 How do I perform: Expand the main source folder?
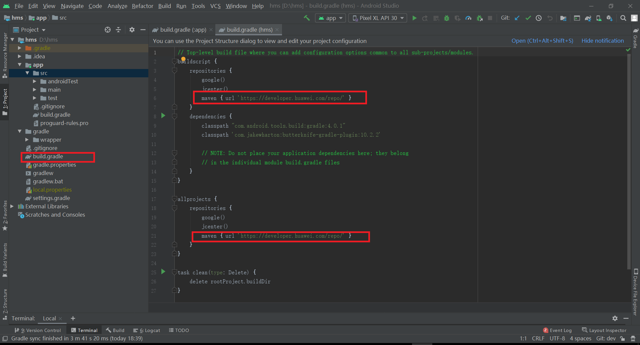tap(35, 90)
